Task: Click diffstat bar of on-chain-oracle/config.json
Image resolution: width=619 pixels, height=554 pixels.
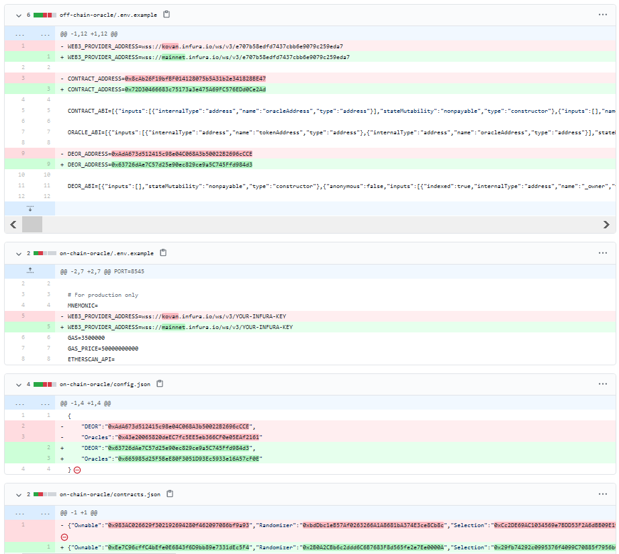Action: (44, 384)
